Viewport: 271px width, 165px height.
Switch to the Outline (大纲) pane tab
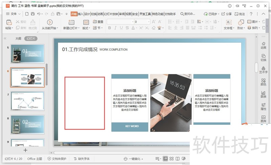coord(18,39)
